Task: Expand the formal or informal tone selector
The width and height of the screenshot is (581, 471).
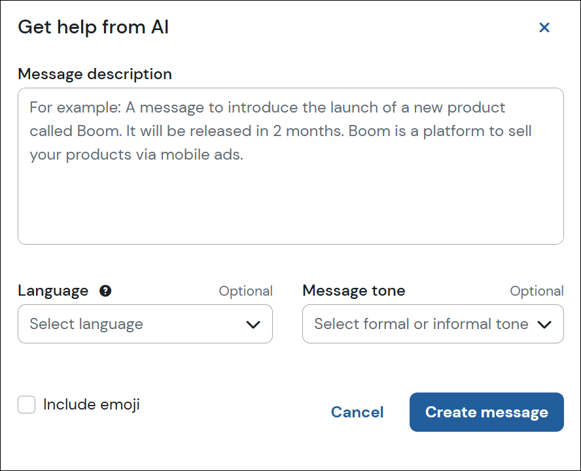Action: [546, 324]
